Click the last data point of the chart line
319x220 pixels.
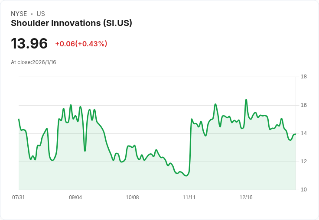pyautogui.click(x=296, y=134)
